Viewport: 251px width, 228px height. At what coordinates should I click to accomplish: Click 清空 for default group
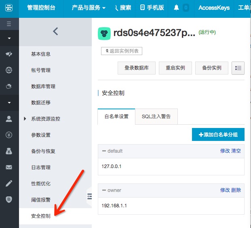[x=236, y=151]
